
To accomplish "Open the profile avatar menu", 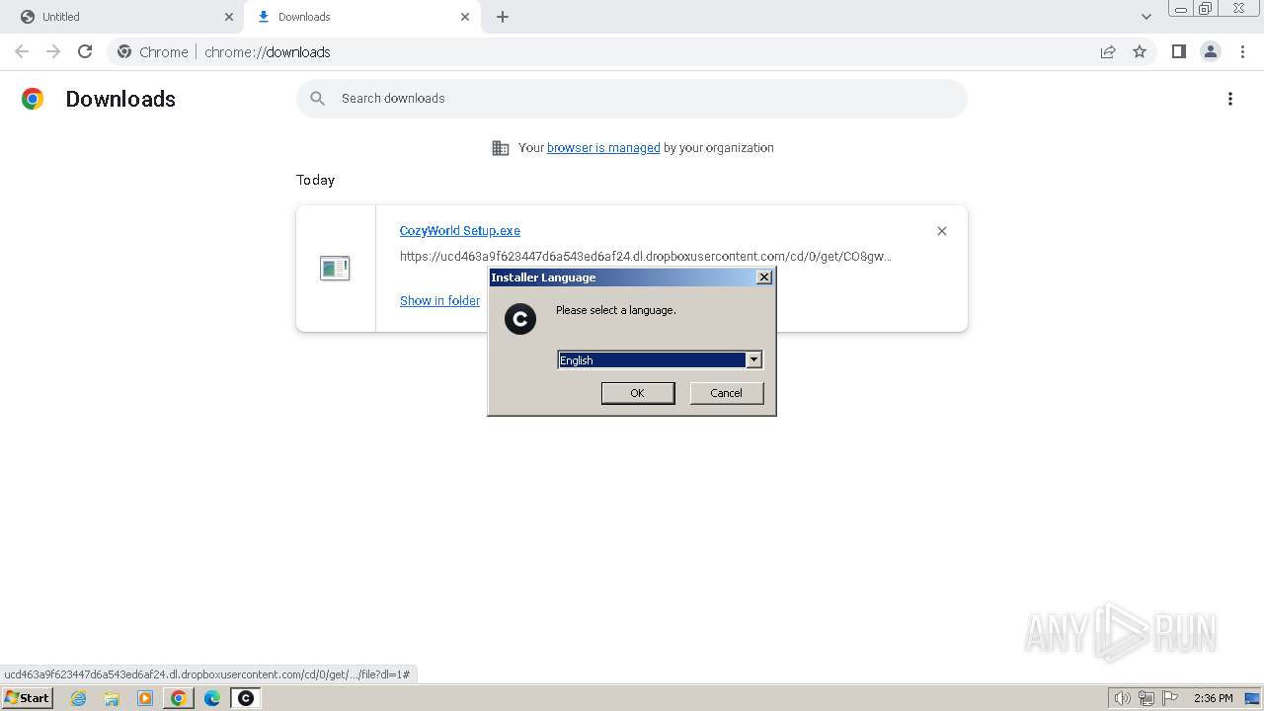I will 1210,51.
